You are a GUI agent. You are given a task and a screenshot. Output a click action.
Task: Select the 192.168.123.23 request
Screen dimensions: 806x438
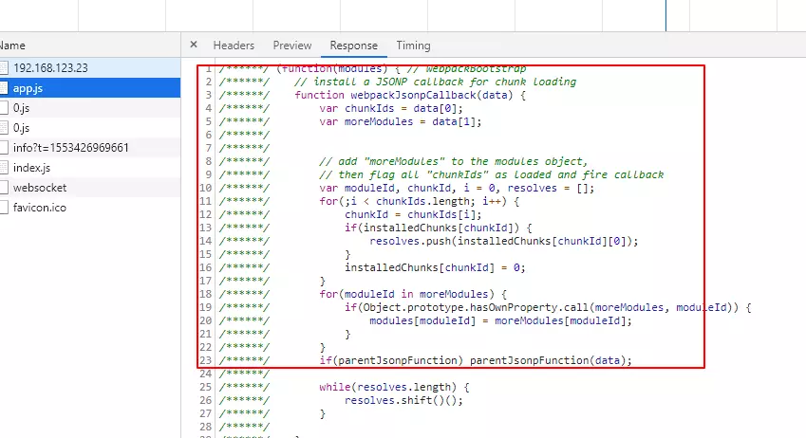coord(90,67)
